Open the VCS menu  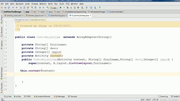tap(67, 4)
